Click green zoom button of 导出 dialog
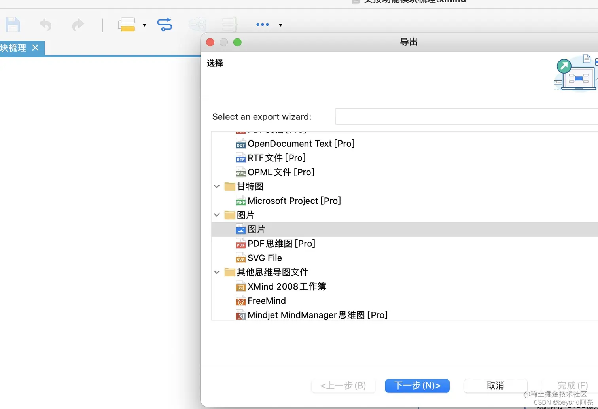Image resolution: width=598 pixels, height=409 pixels. tap(237, 42)
